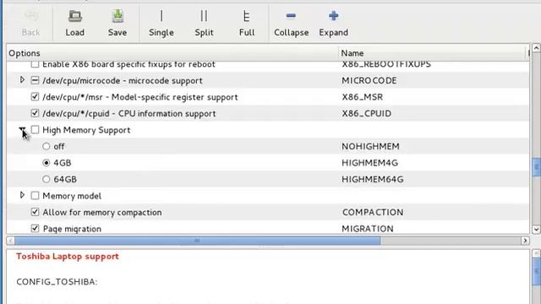The height and width of the screenshot is (304, 541).
Task: Collapse the High Memory Support node
Action: click(x=22, y=129)
